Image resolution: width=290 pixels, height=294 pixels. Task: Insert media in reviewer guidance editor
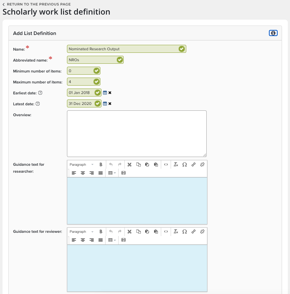(123, 240)
